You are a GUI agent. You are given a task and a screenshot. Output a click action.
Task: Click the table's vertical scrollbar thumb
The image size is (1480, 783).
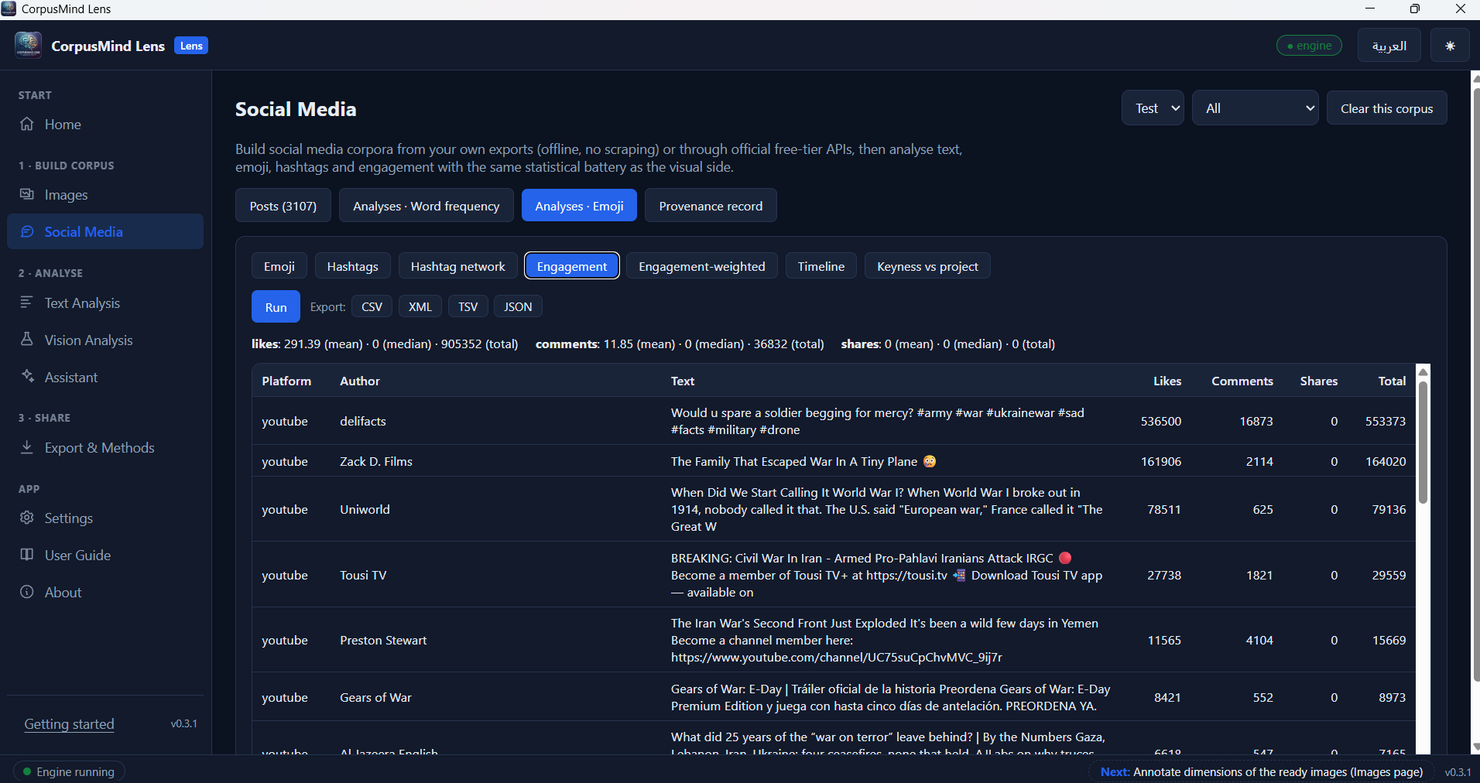(x=1423, y=442)
